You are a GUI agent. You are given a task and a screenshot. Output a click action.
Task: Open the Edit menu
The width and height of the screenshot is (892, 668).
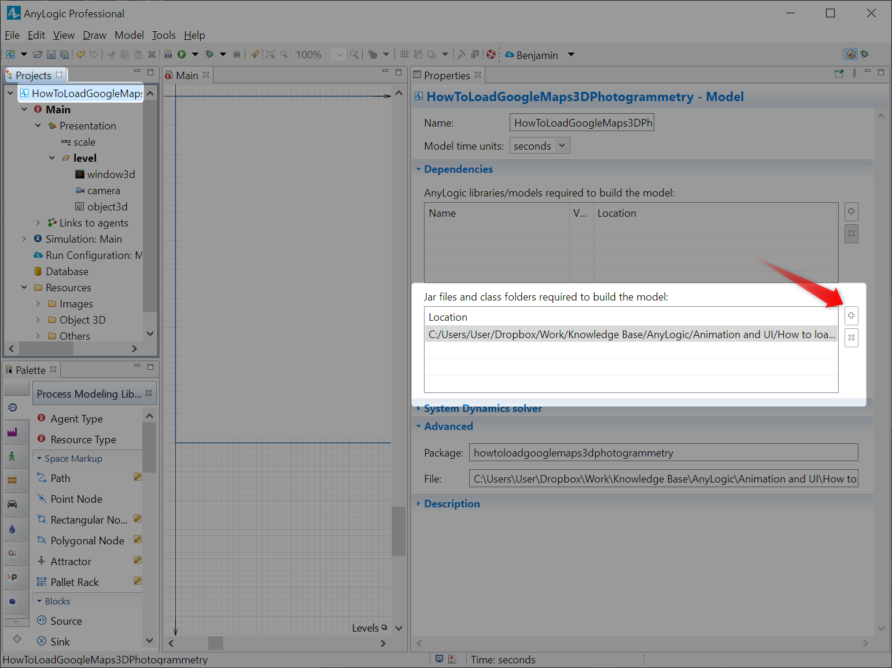36,35
